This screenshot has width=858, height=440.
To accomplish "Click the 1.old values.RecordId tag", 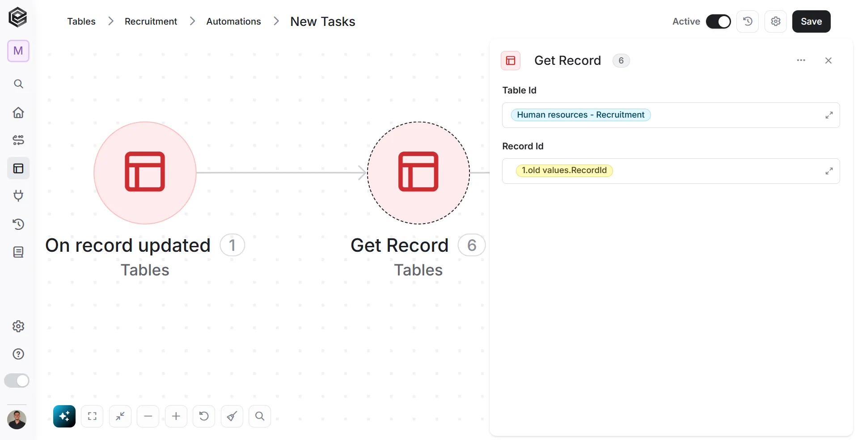I will 564,170.
